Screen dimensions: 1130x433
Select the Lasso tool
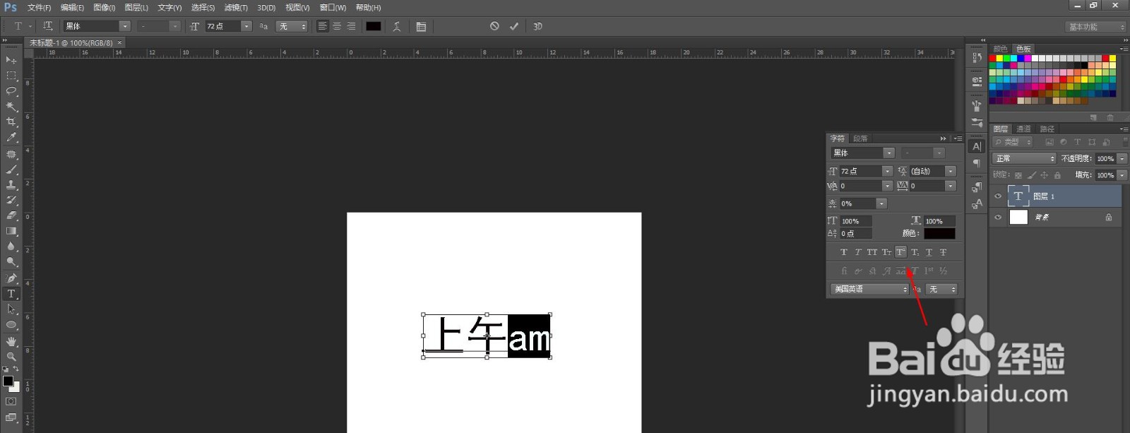[11, 91]
